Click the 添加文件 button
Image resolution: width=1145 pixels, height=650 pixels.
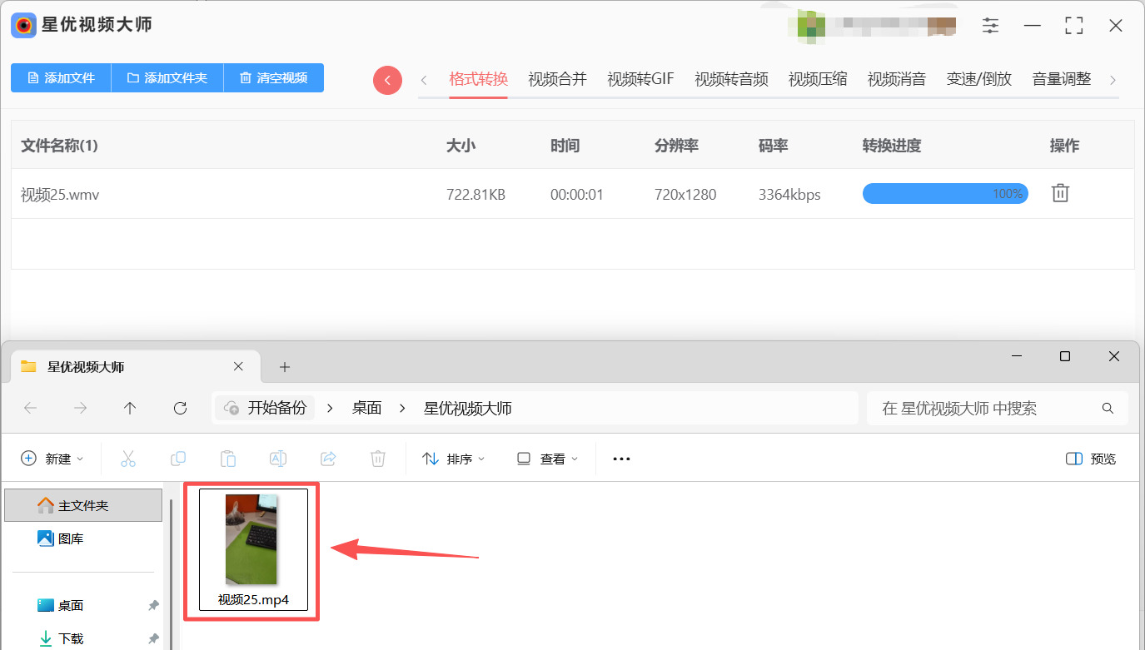[x=61, y=77]
